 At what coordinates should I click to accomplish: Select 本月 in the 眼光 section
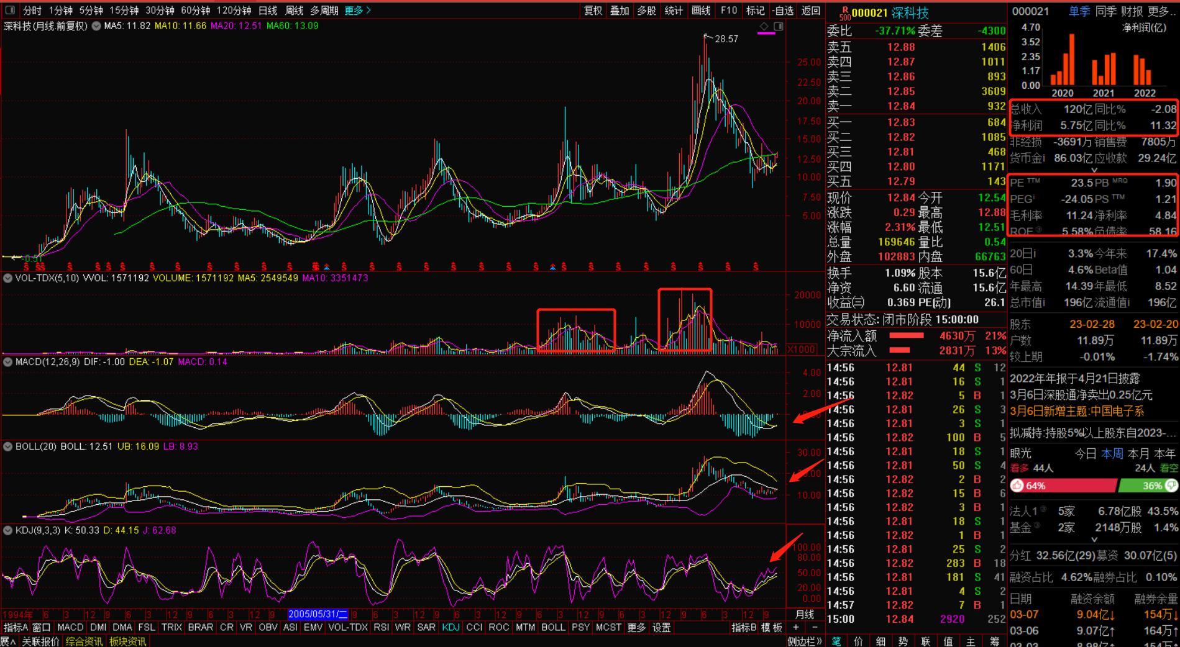pos(1138,454)
